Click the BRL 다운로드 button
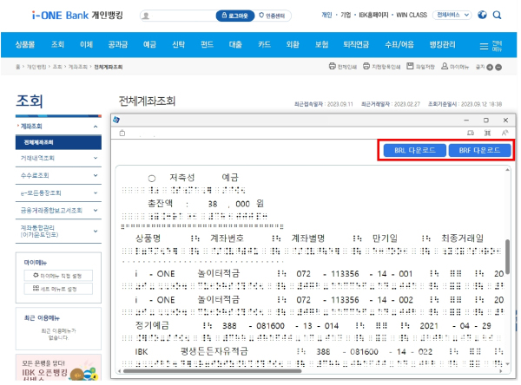The image size is (521, 385). (x=415, y=150)
